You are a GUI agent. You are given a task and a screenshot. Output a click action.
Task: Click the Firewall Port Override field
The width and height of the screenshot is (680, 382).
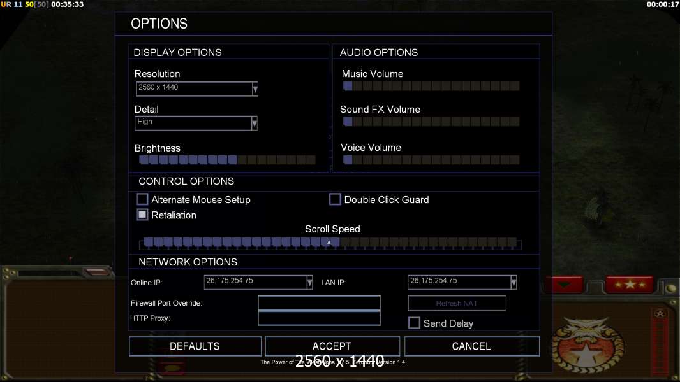point(319,303)
